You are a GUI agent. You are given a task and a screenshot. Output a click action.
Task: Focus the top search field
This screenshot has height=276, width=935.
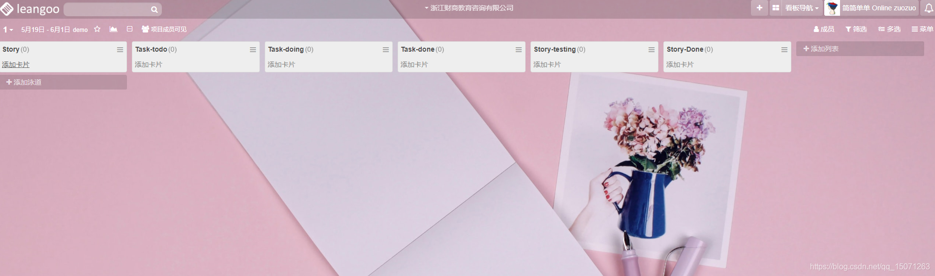click(x=113, y=9)
